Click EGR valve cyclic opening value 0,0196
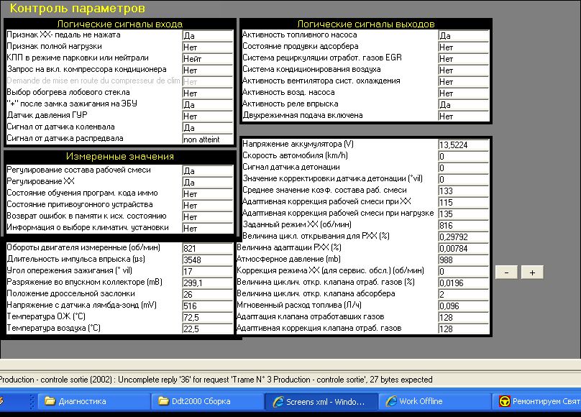581x417 pixels. (463, 283)
